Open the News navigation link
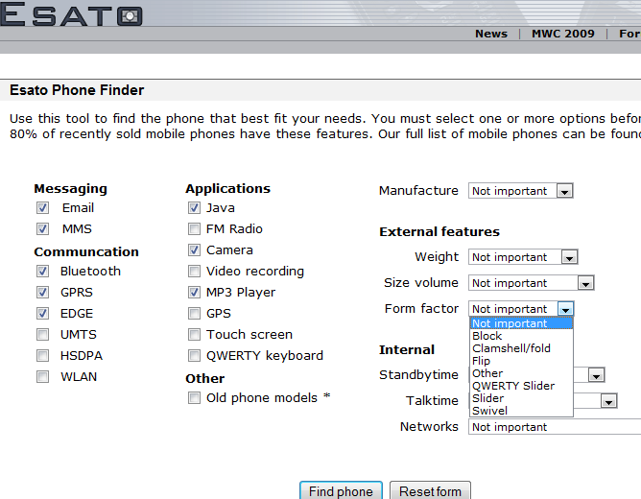This screenshot has width=641, height=499. (x=491, y=34)
